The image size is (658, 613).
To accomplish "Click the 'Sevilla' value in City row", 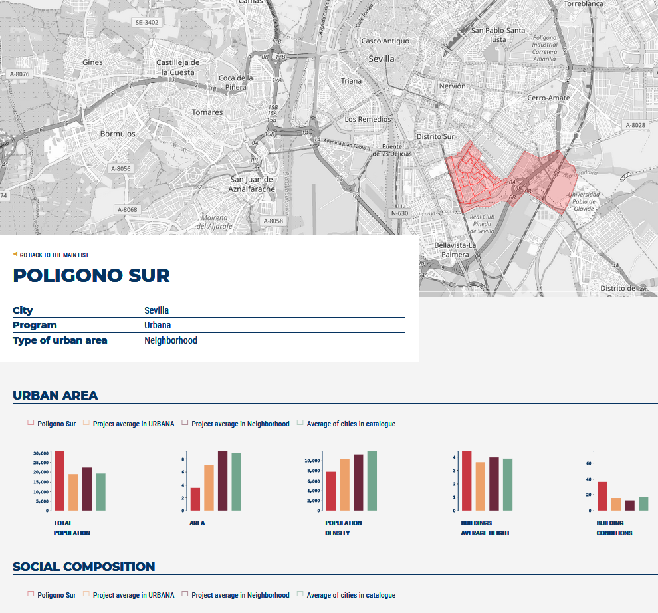I will pos(157,310).
